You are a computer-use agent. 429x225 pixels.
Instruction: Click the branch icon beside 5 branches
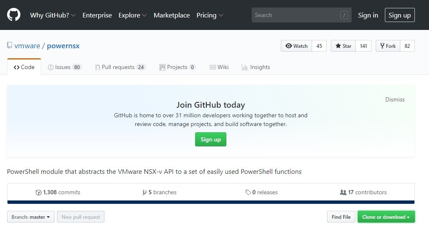[144, 193]
